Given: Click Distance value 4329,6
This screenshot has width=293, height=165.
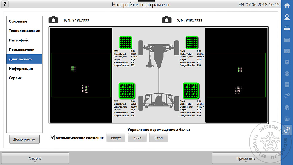Looking at the screenshot, I should [134, 107].
